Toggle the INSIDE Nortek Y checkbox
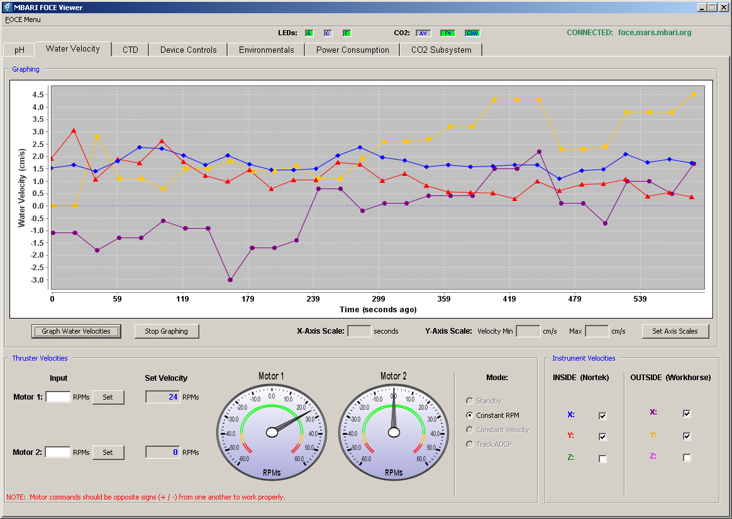This screenshot has height=519, width=732. (602, 437)
